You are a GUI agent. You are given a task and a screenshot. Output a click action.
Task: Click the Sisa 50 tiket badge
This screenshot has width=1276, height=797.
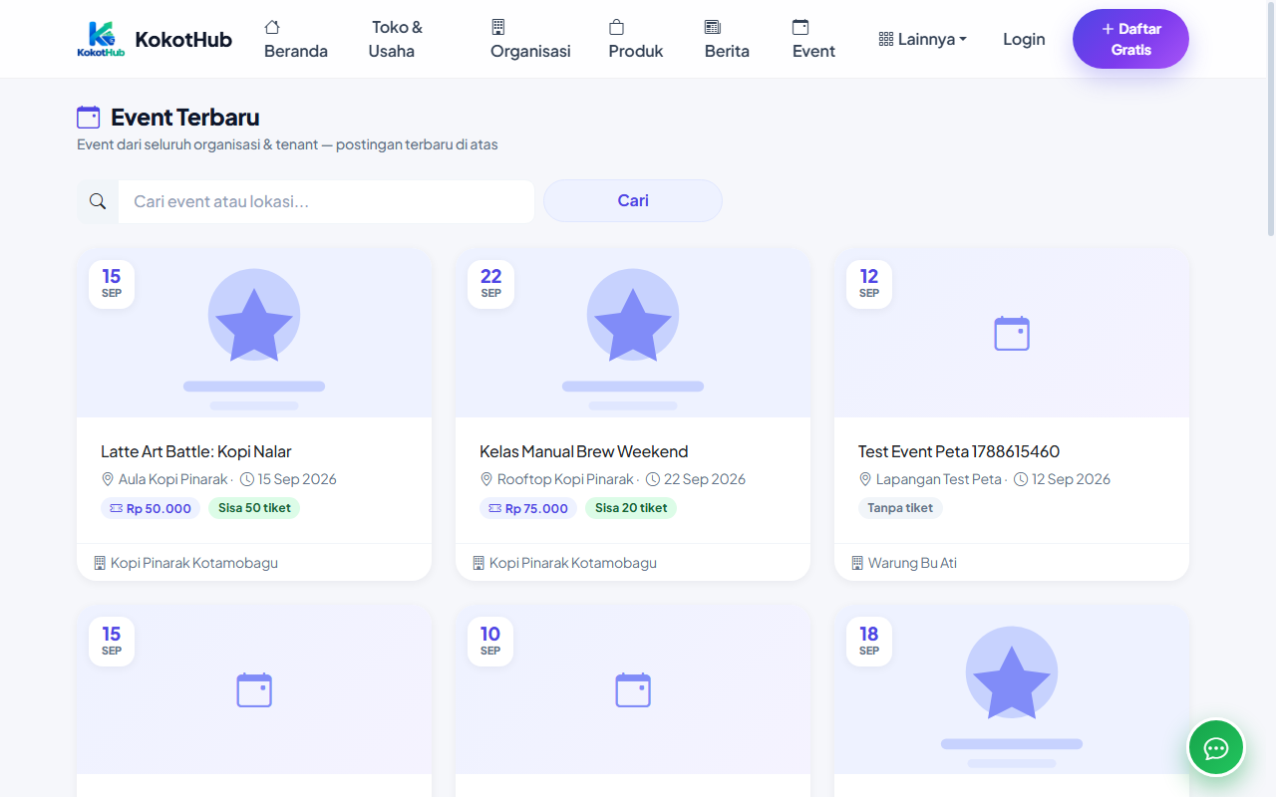coord(254,508)
